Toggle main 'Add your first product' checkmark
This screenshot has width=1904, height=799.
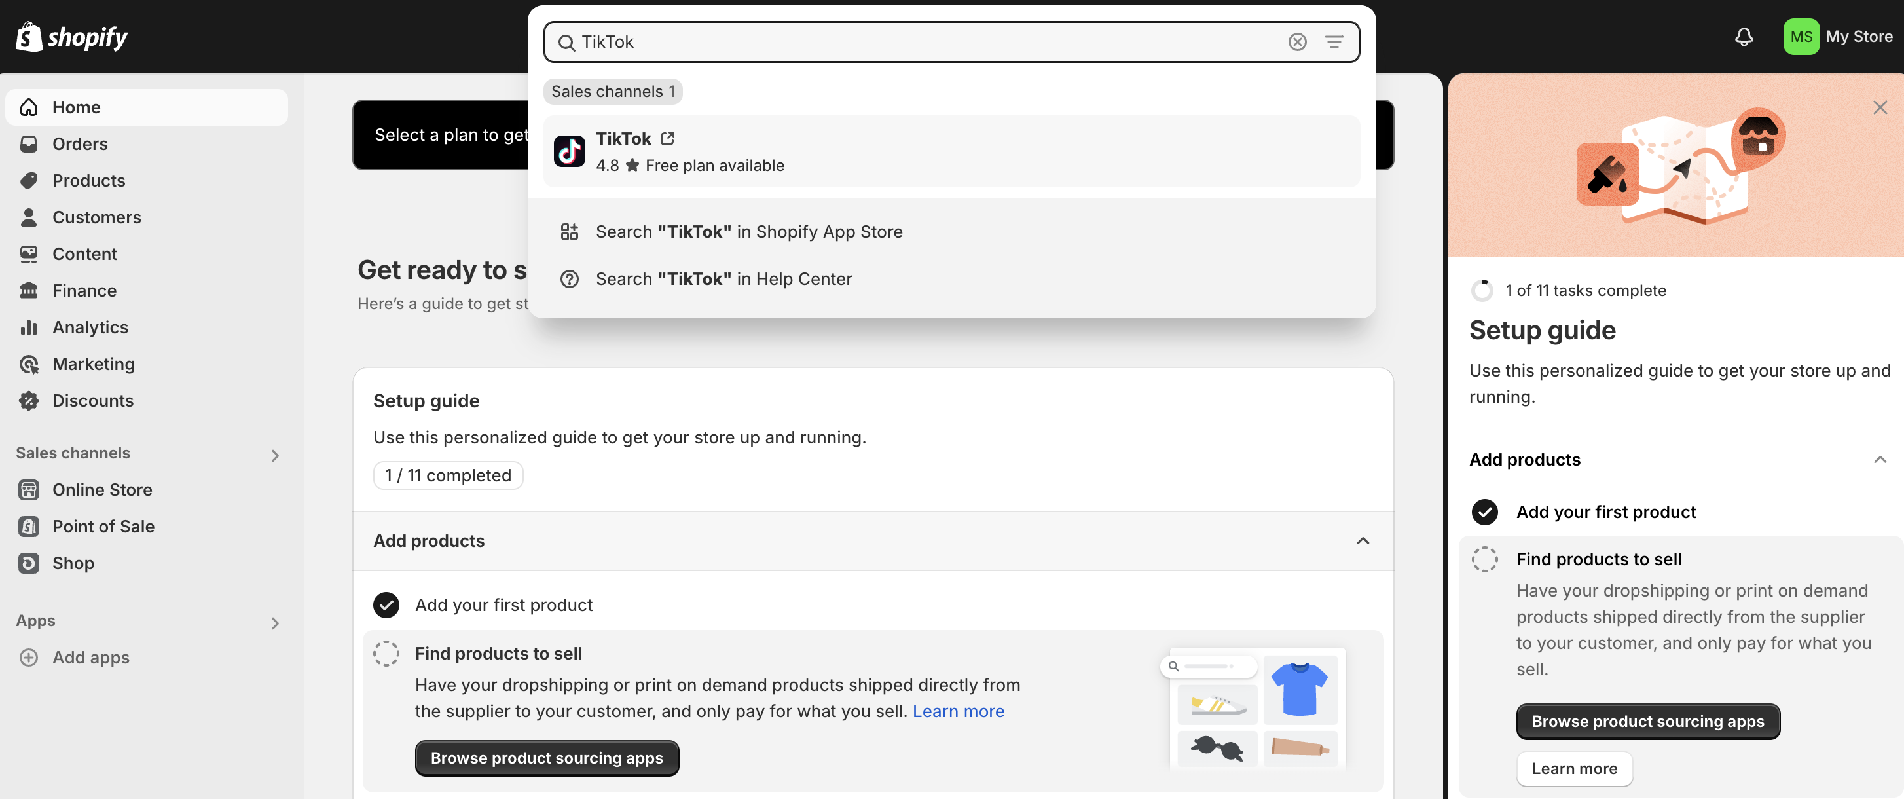click(x=386, y=604)
